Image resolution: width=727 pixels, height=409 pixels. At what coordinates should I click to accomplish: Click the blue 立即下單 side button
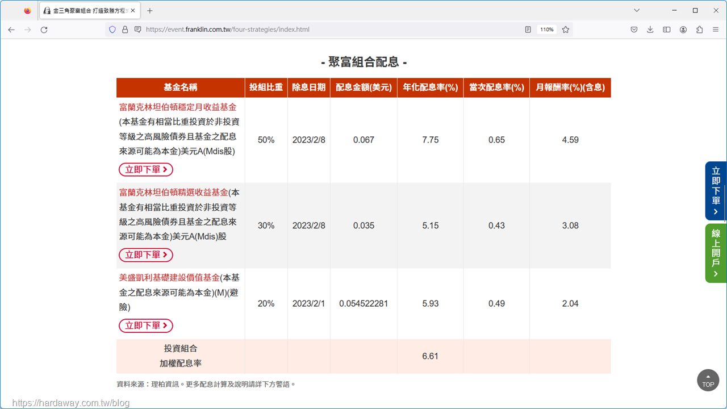pos(716,191)
